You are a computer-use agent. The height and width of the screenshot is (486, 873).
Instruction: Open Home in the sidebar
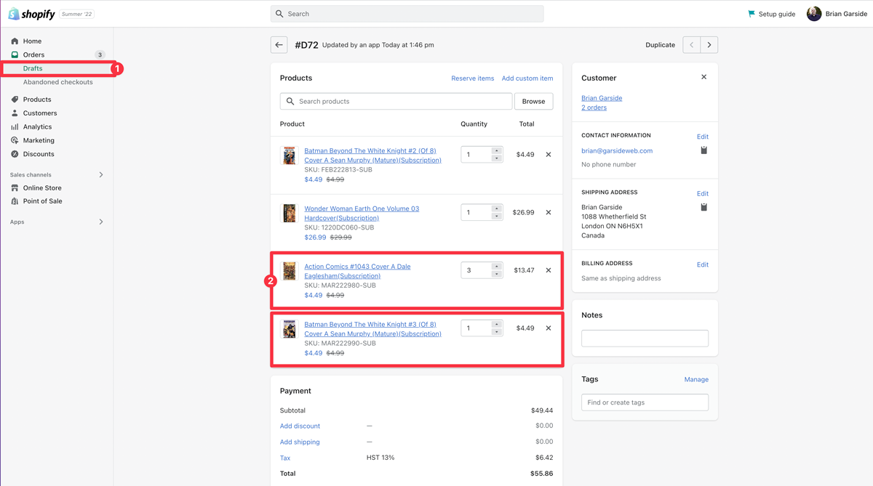[32, 41]
